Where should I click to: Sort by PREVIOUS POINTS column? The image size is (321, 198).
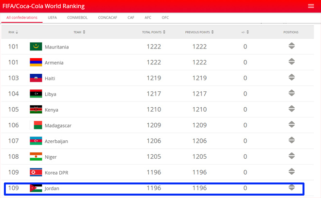[x=199, y=32]
